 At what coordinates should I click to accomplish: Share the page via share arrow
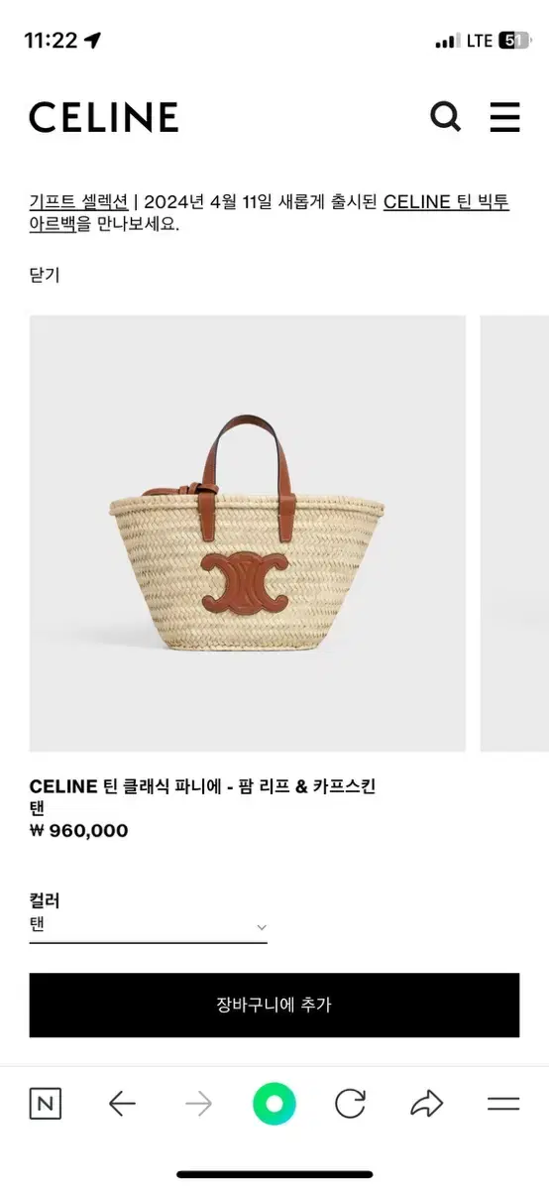tap(426, 1104)
